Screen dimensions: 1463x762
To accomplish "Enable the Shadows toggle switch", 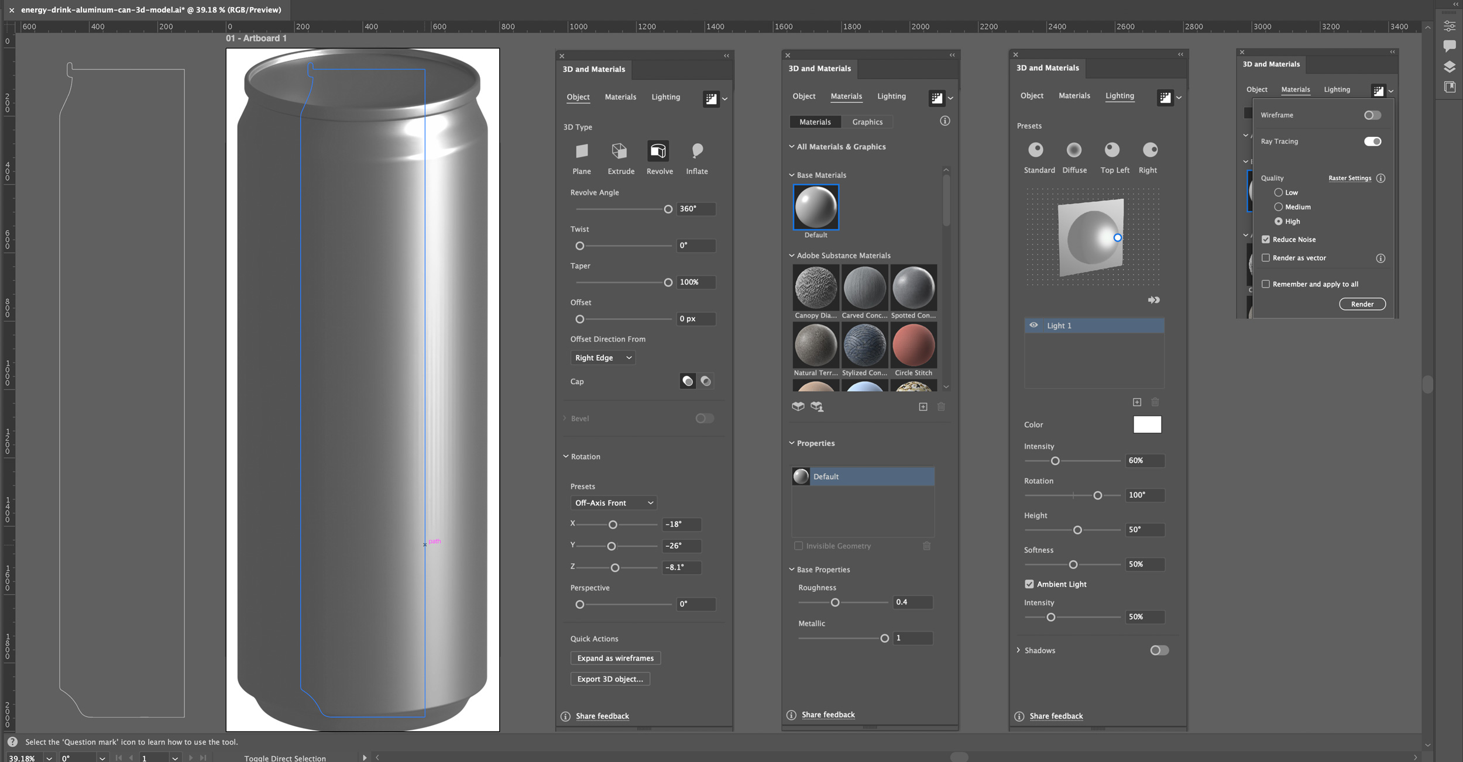I will pyautogui.click(x=1159, y=650).
